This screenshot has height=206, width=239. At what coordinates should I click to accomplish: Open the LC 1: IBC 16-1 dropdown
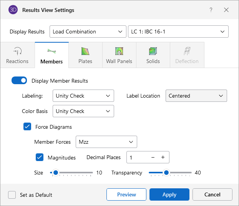[x=178, y=32]
